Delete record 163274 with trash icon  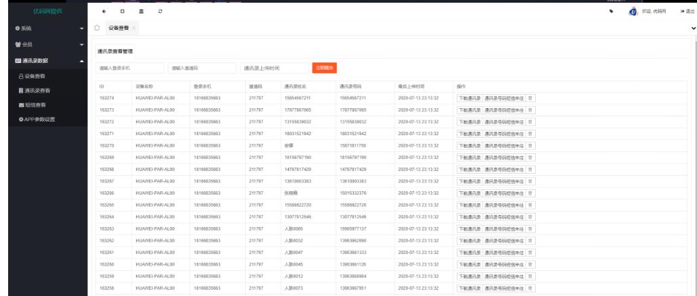(x=531, y=98)
